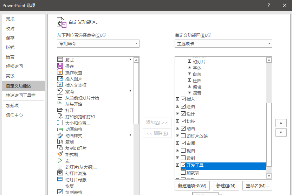Image resolution: width=292 pixels, height=195 pixels.
Task: Open the 常规 options category
Action: [x=24, y=19]
